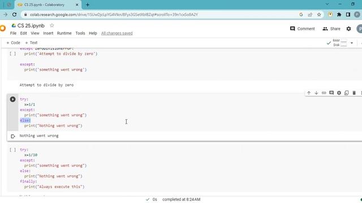View RAM and Disk resource usage

tap(340, 43)
